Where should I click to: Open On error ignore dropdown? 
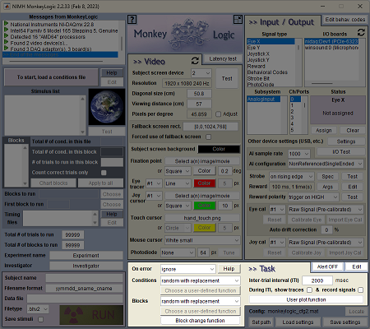tap(188, 269)
